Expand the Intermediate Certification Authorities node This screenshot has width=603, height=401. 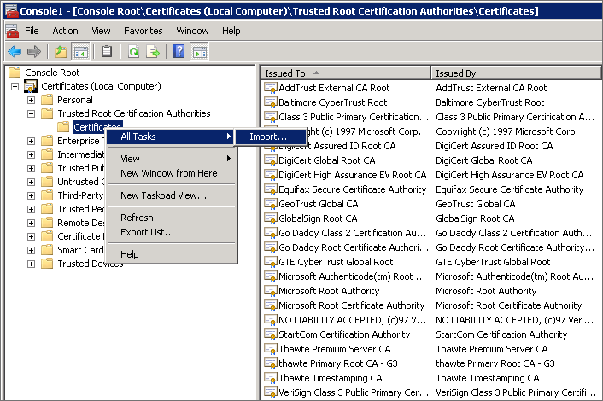coord(31,154)
